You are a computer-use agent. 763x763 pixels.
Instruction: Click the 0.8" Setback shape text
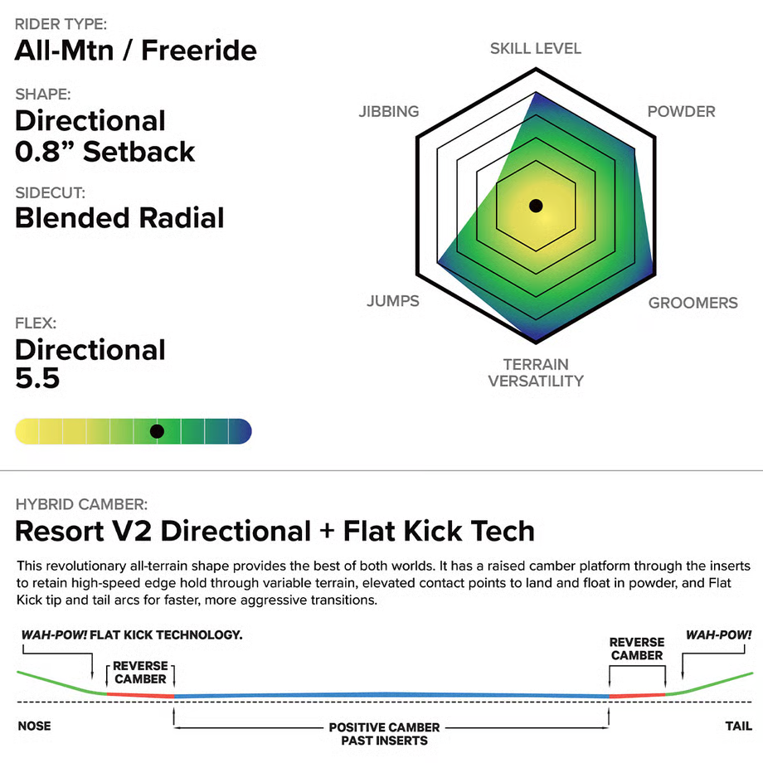[105, 152]
